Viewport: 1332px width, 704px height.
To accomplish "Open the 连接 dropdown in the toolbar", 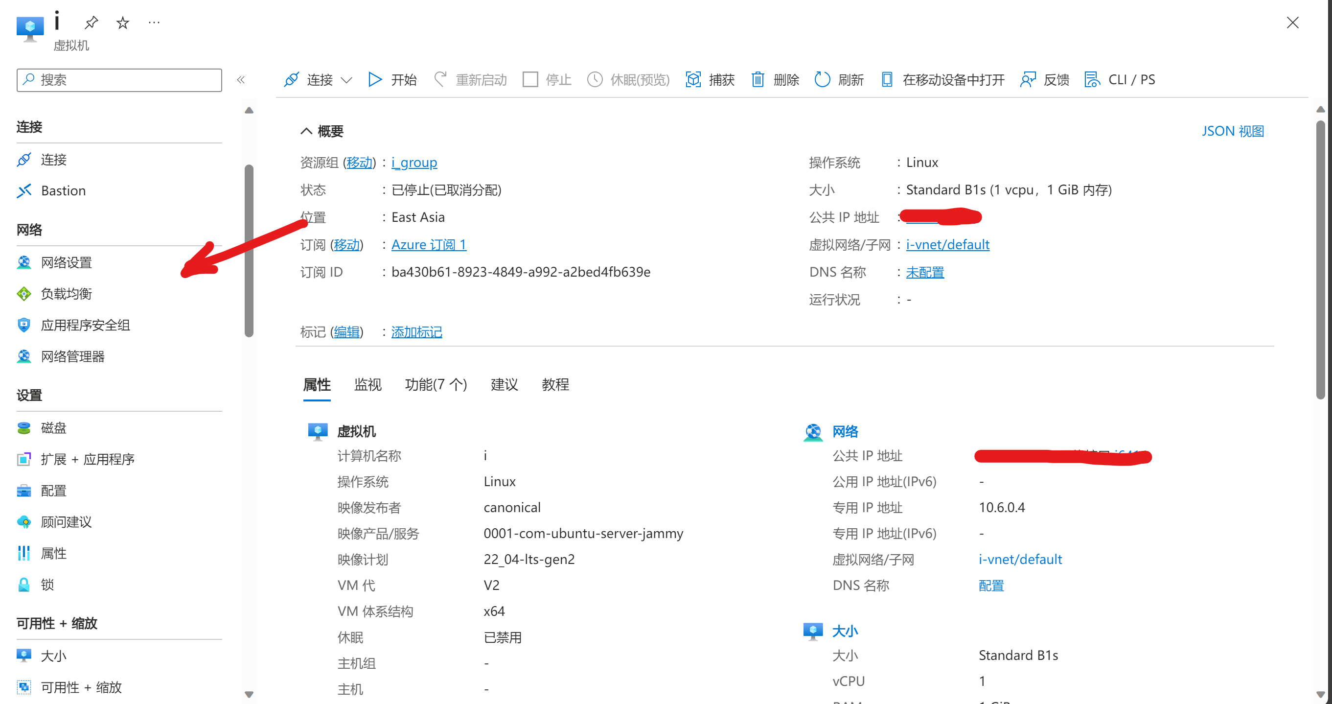I will pos(318,80).
